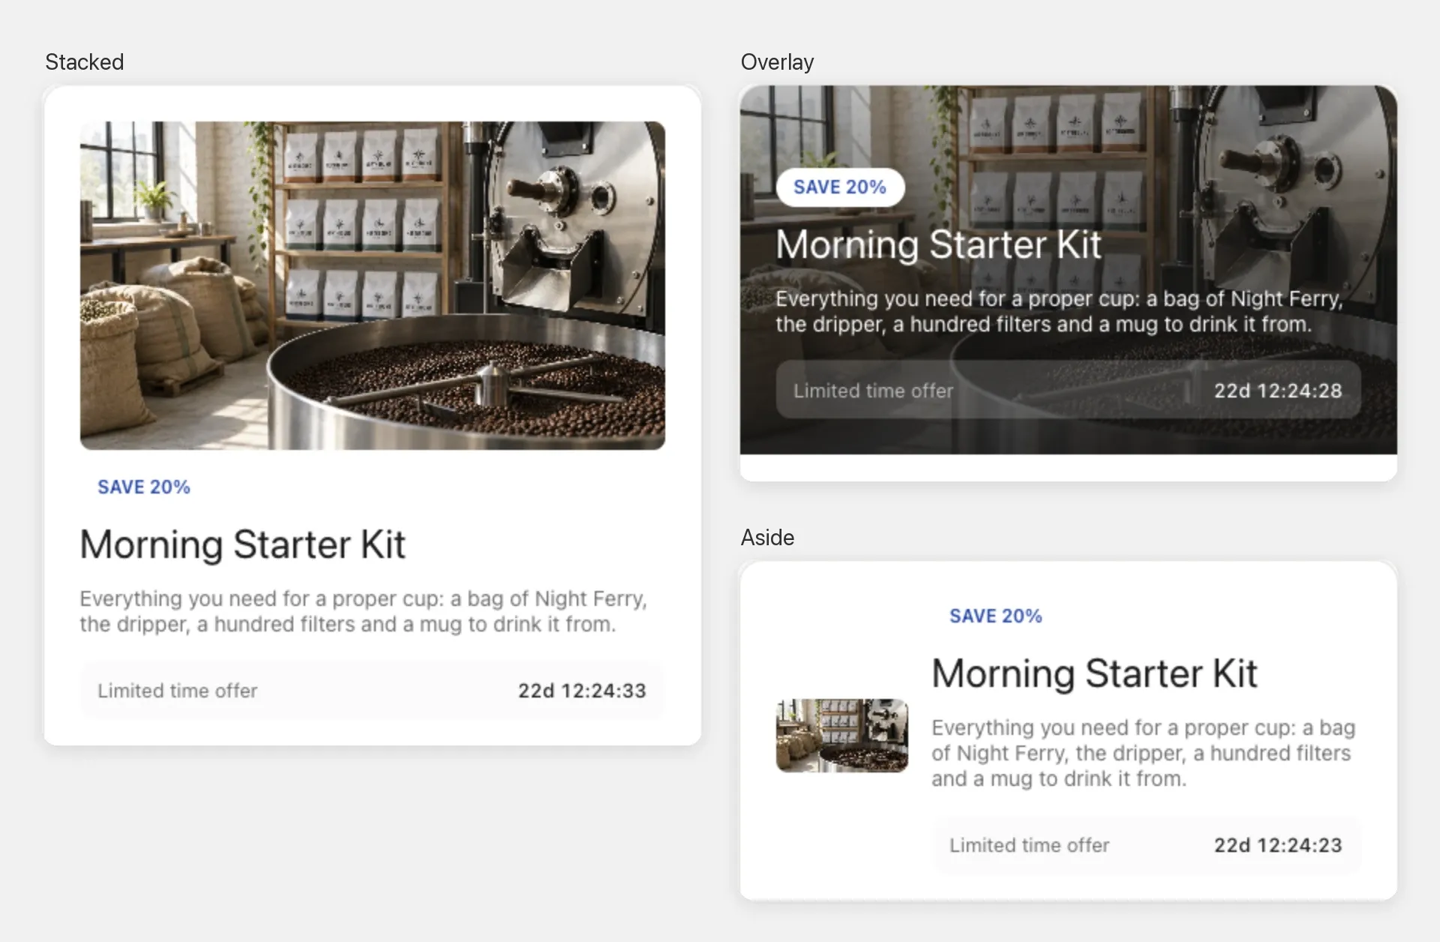Click the Overlay section heading

coord(778,62)
